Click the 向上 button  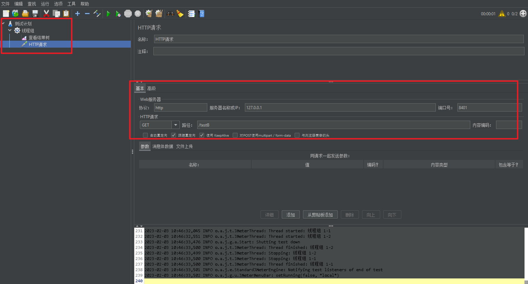pyautogui.click(x=371, y=215)
